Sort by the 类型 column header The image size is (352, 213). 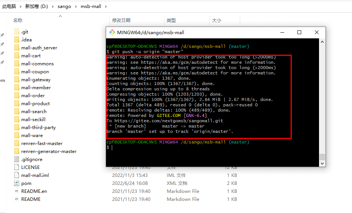[171, 20]
